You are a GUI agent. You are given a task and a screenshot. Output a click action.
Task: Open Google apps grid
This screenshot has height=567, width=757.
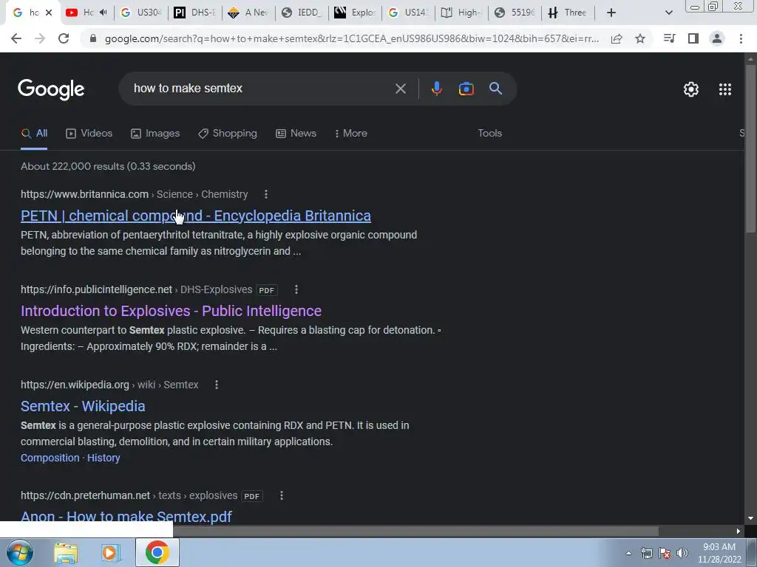coord(724,89)
